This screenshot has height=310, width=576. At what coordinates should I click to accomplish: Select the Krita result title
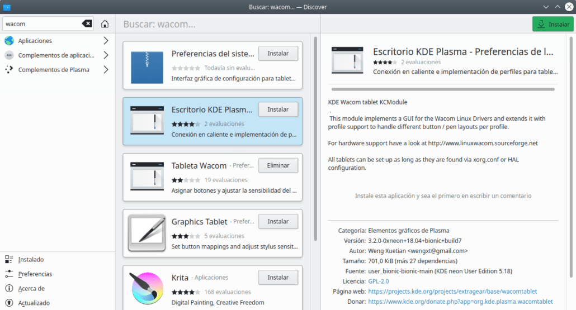(180, 278)
